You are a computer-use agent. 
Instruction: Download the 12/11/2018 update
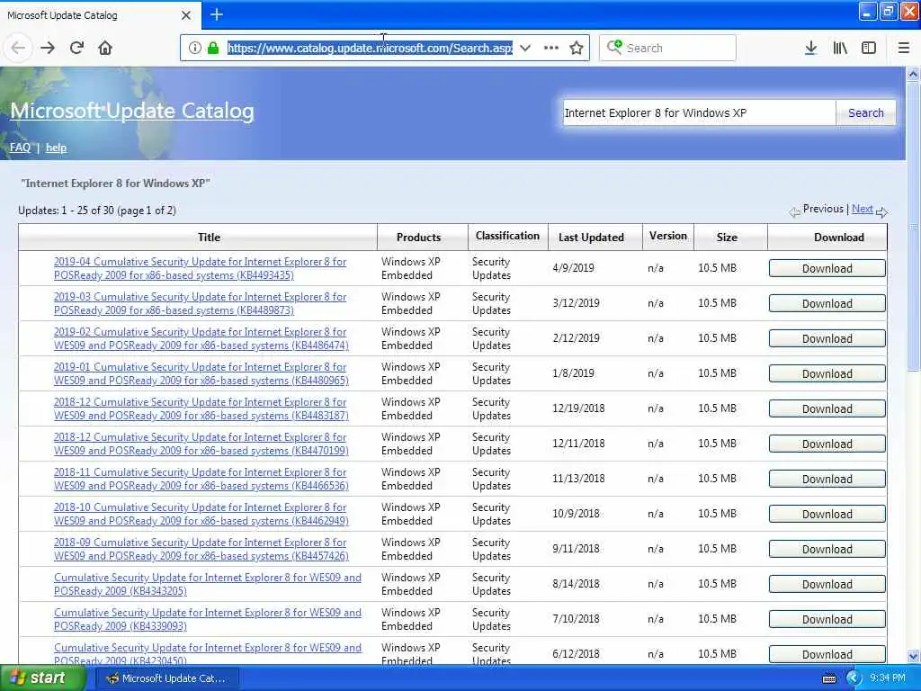click(x=827, y=444)
